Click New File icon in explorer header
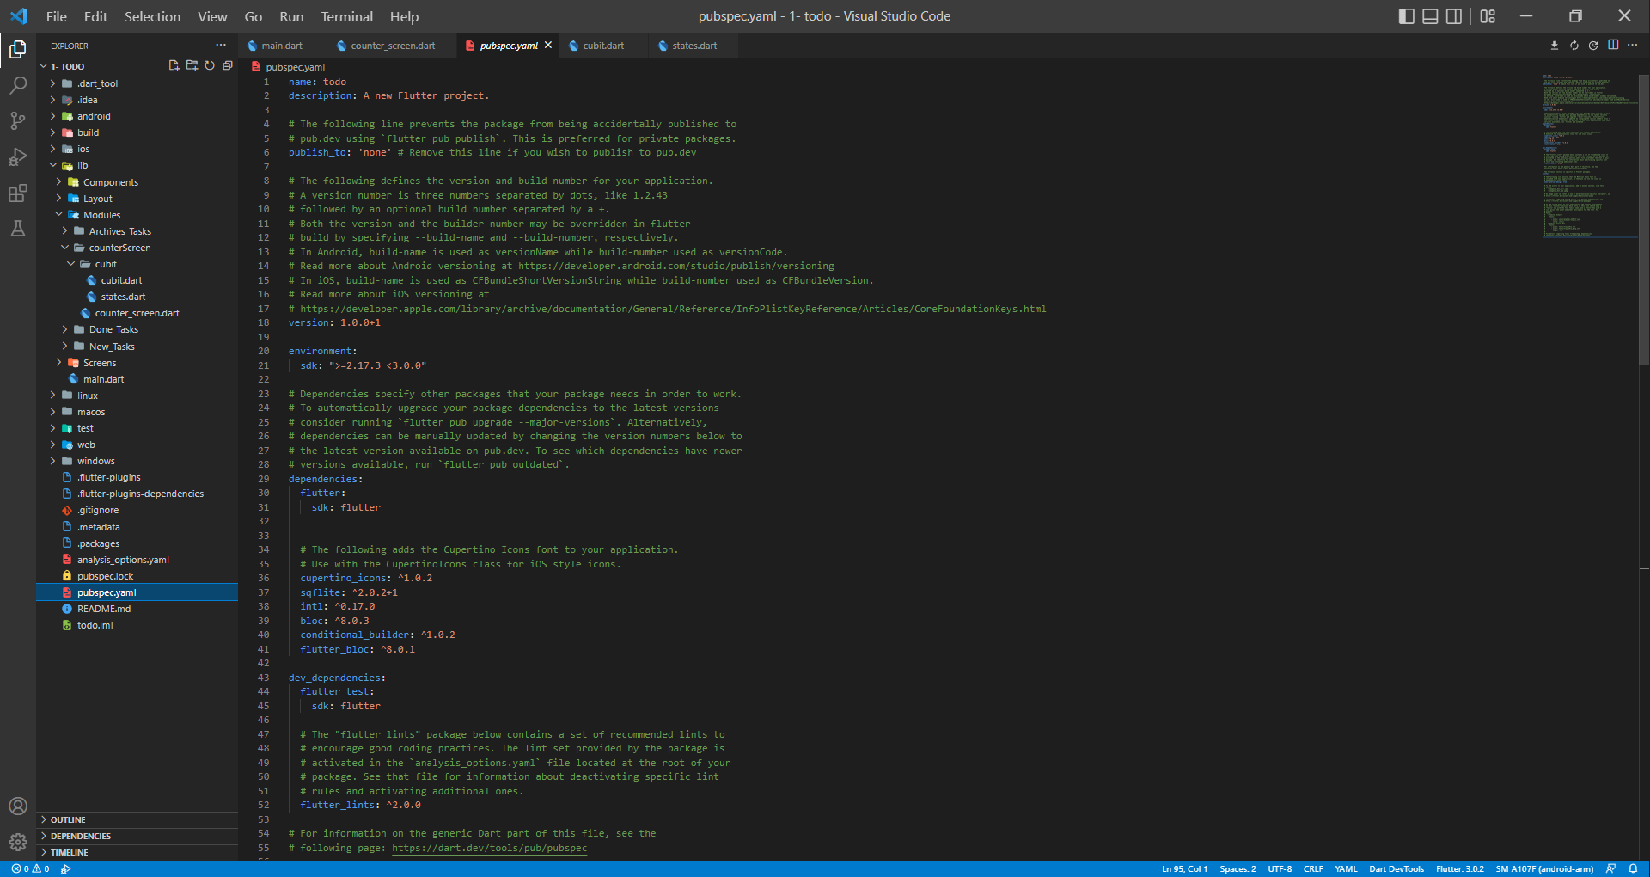This screenshot has width=1650, height=877. click(x=174, y=65)
